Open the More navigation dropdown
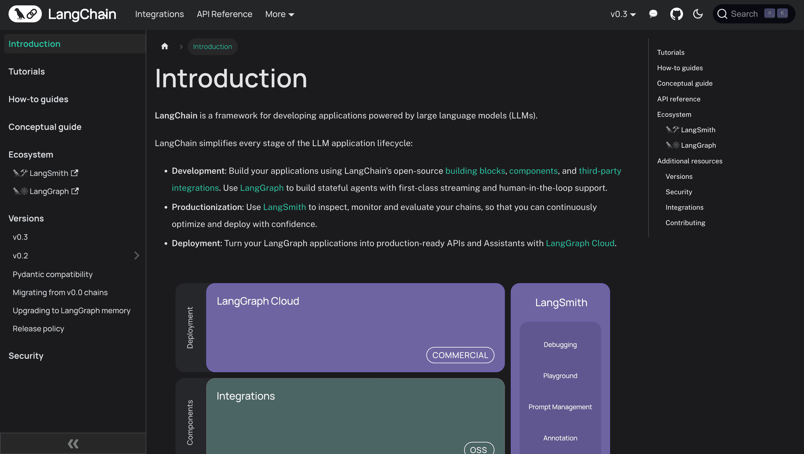The width and height of the screenshot is (804, 454). (279, 14)
